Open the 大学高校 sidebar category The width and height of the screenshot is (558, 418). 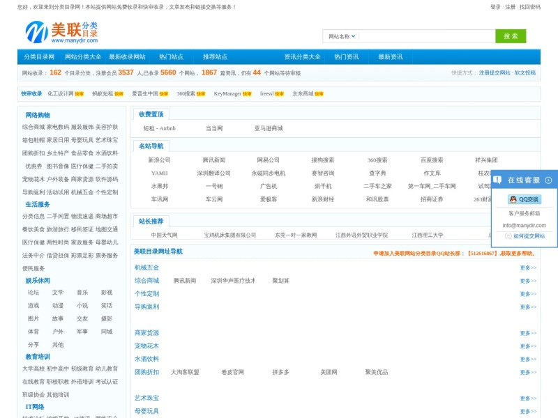pyautogui.click(x=33, y=369)
